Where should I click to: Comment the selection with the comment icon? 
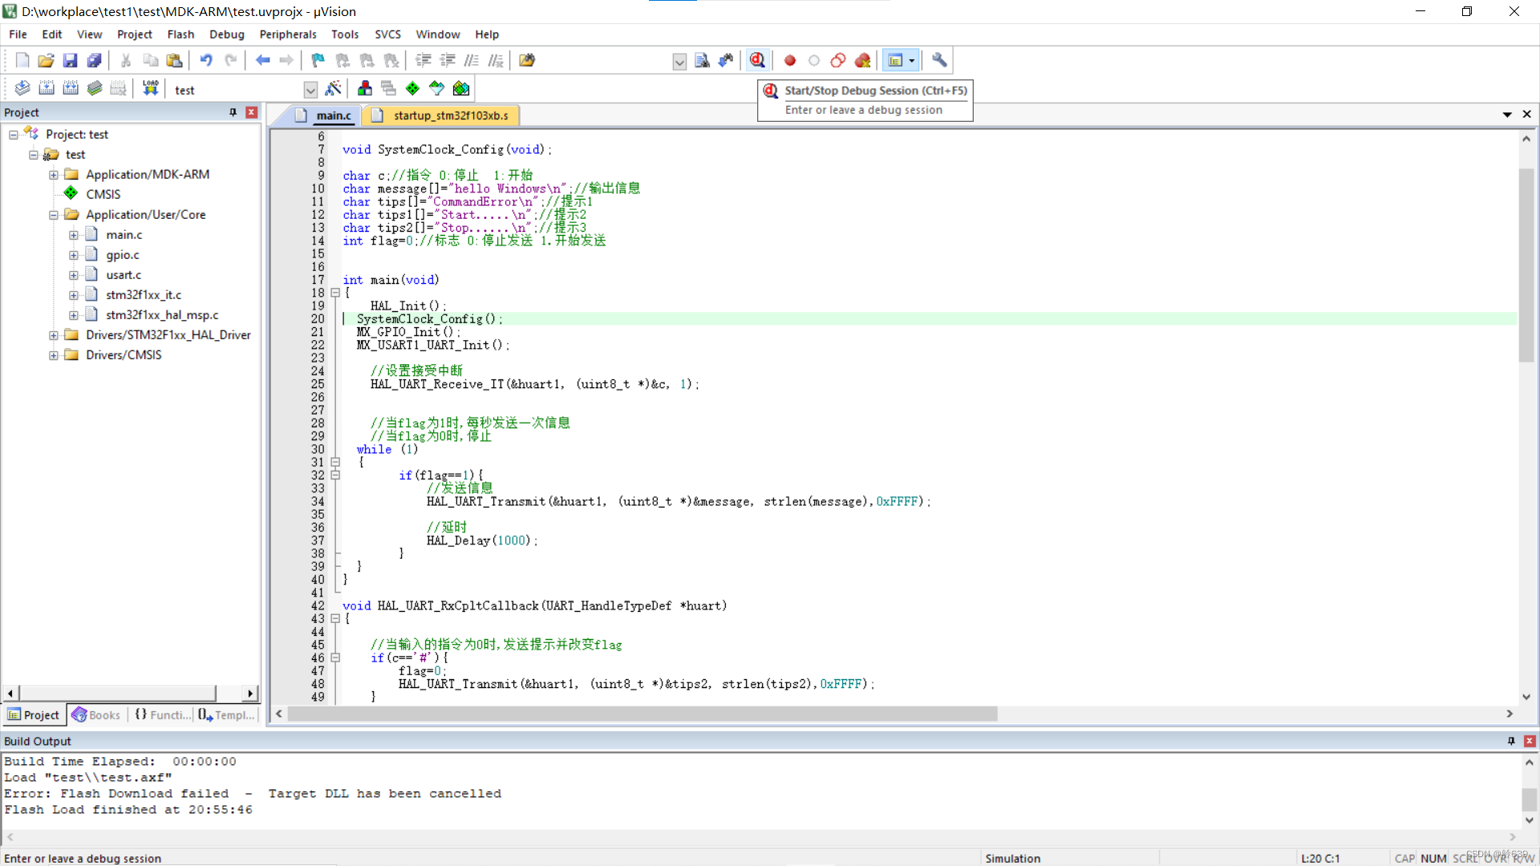click(x=472, y=60)
